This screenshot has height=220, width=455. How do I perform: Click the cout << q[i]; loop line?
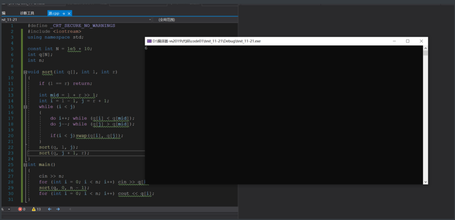(x=96, y=194)
